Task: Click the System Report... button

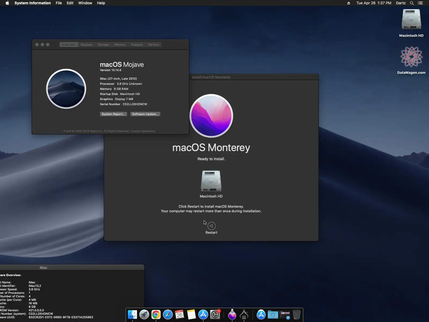Action: point(113,114)
